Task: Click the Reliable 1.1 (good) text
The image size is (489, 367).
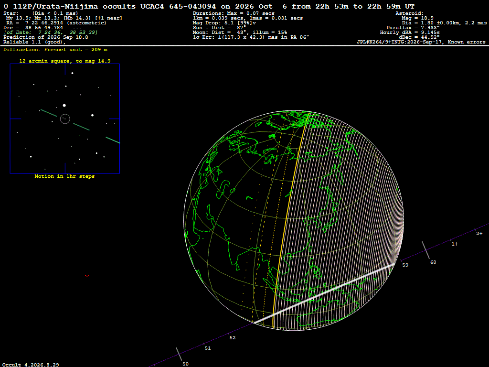Action: pos(34,42)
